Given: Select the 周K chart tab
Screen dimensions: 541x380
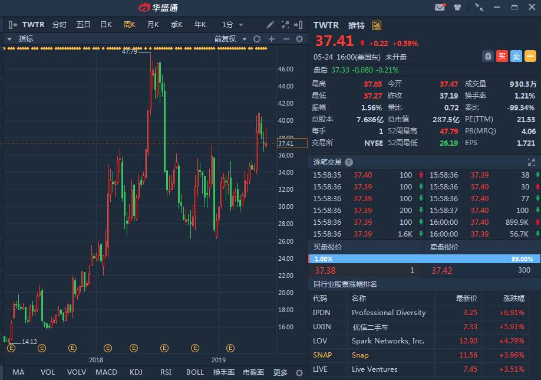Looking at the screenshot, I should click(x=130, y=25).
